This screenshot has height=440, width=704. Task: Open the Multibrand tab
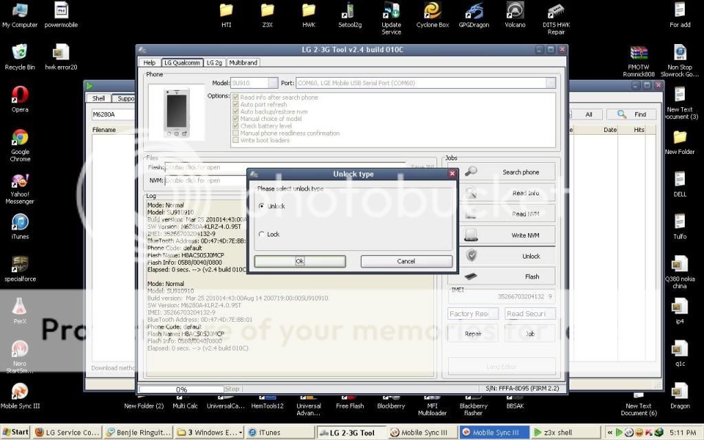[243, 63]
